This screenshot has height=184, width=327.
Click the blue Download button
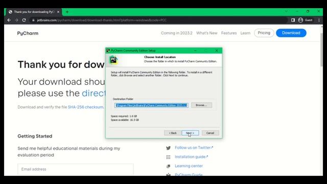[291, 33]
